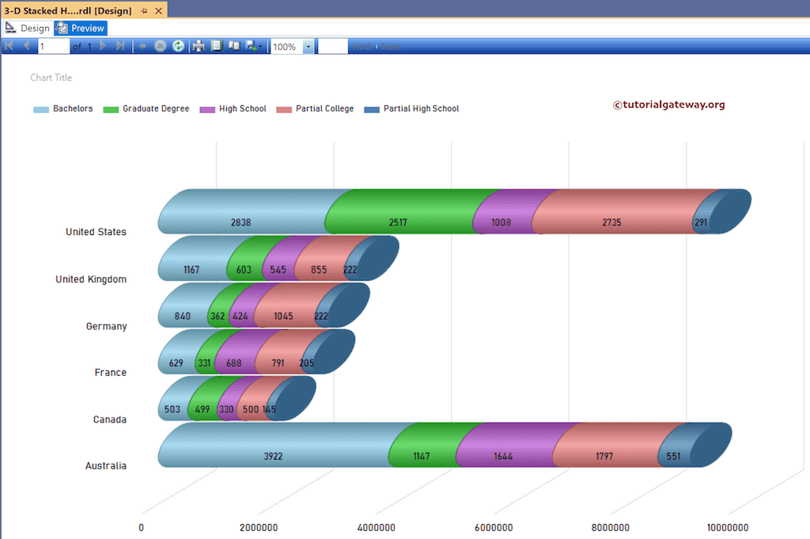Switch to the Preview tab
This screenshot has height=539, width=810.
80,27
